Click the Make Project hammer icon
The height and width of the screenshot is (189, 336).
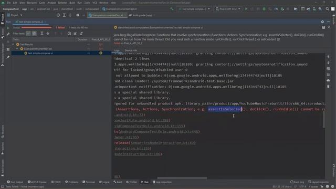[172, 9]
